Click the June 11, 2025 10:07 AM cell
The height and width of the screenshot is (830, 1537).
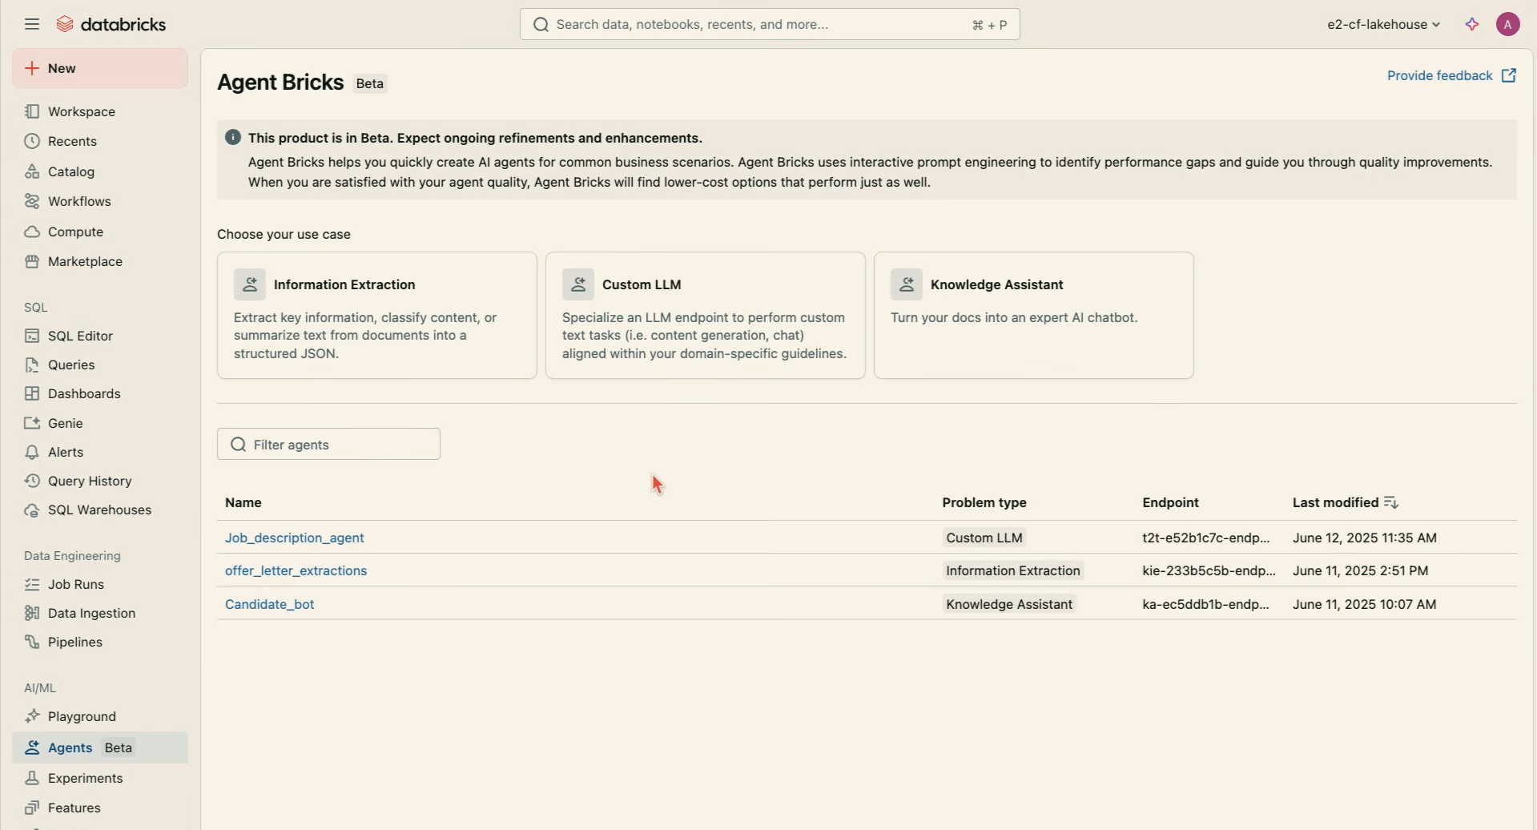[1364, 605]
